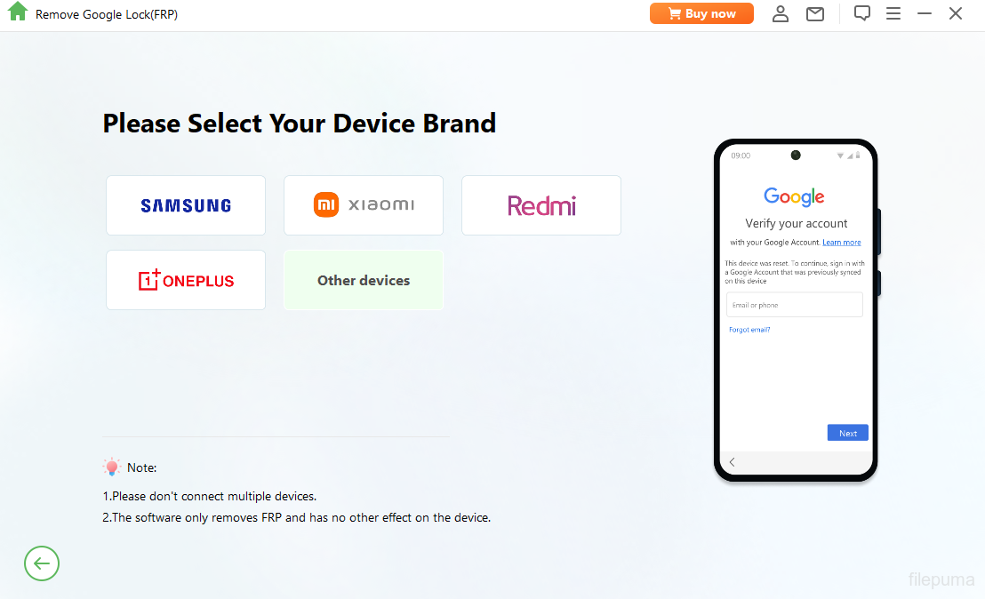Select the Redmi brand card
Viewport: 985px width, 599px height.
[541, 205]
